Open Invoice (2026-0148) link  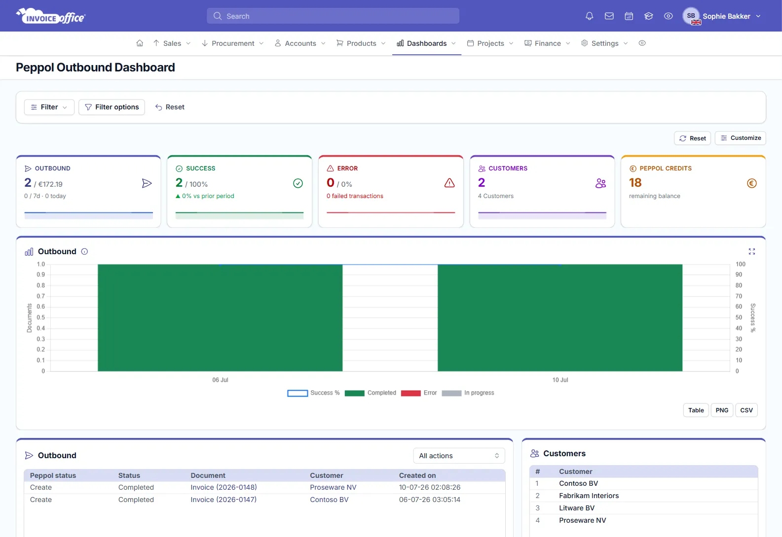(x=223, y=487)
